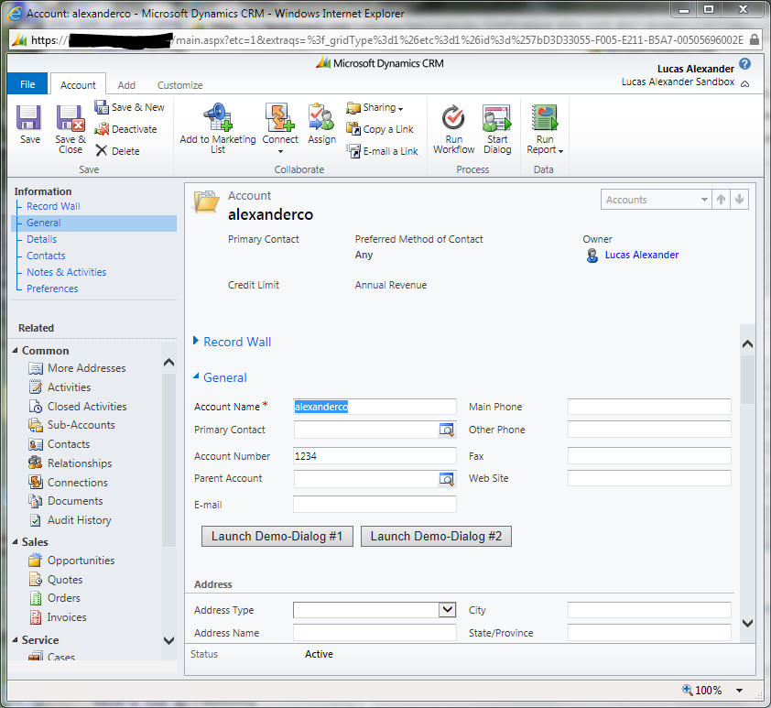Click the Assign ribbon icon
Viewport: 771px width, 708px height.
coord(321,117)
